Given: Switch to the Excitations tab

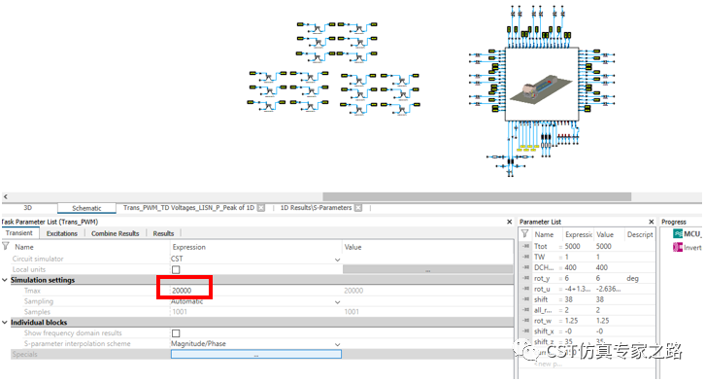Looking at the screenshot, I should coord(62,233).
